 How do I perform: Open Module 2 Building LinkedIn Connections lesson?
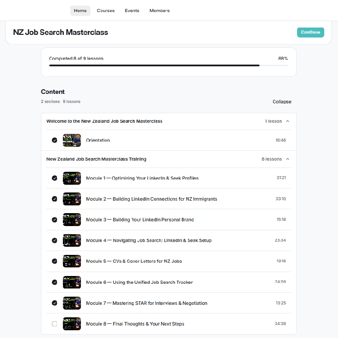(x=152, y=199)
